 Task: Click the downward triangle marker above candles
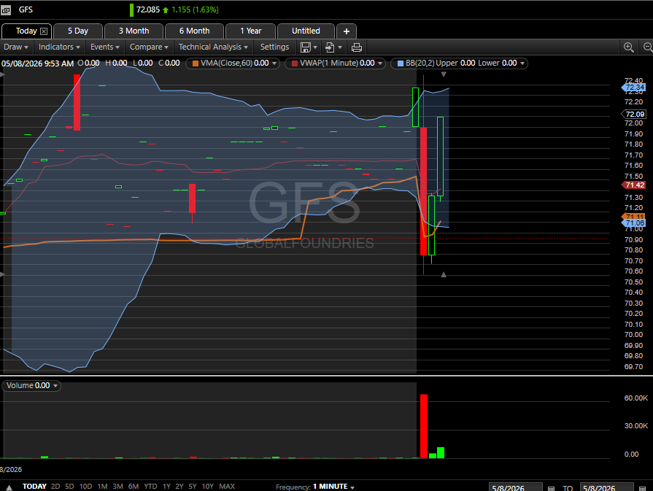coord(444,74)
